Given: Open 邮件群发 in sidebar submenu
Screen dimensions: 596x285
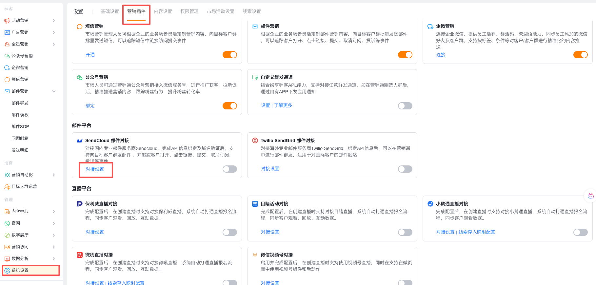Looking at the screenshot, I should point(20,103).
